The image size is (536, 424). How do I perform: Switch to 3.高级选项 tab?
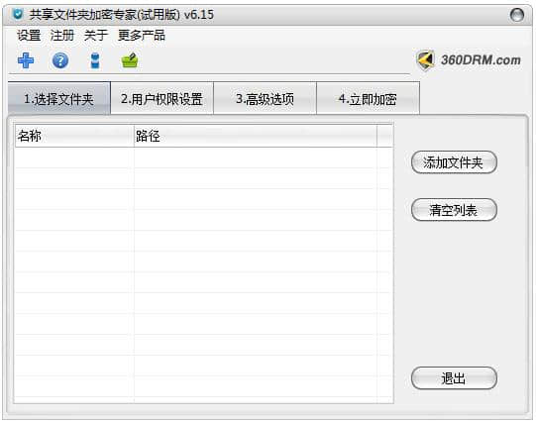tap(265, 98)
